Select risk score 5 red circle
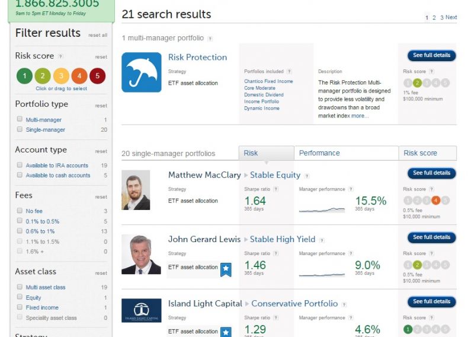 coord(97,75)
